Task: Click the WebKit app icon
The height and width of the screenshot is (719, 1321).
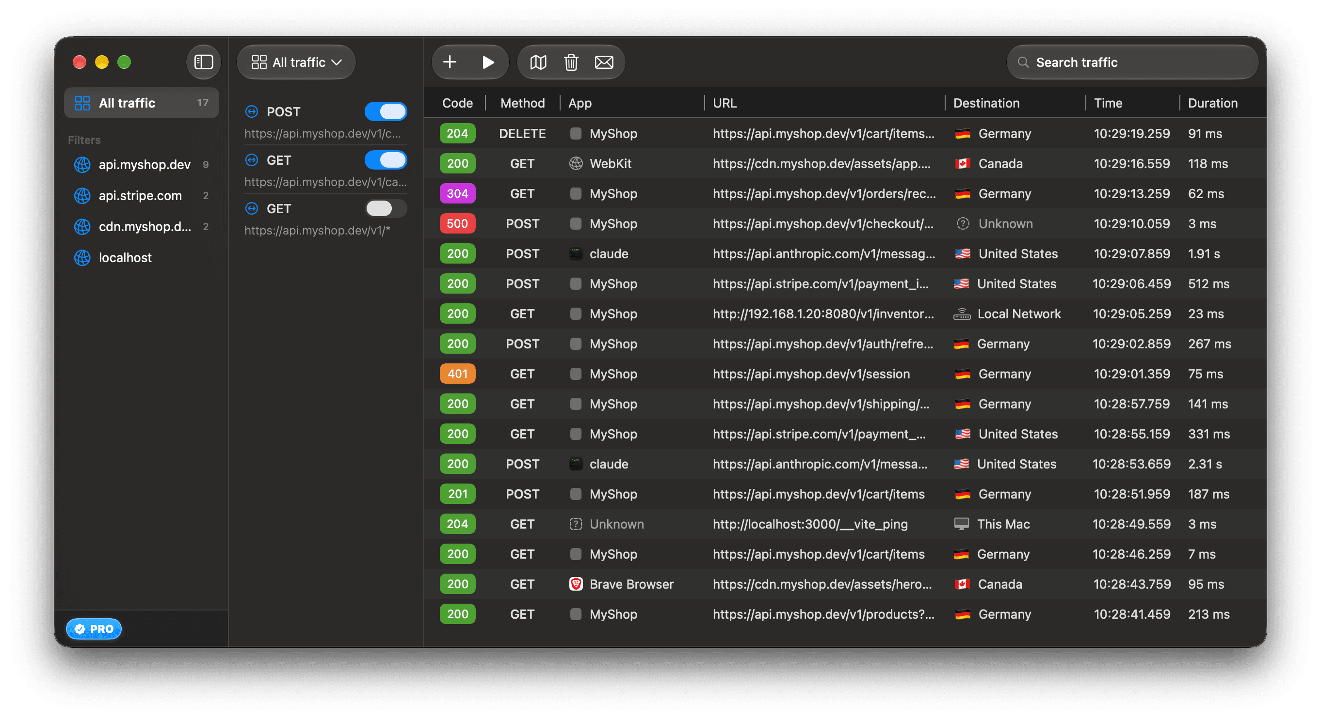Action: (575, 163)
